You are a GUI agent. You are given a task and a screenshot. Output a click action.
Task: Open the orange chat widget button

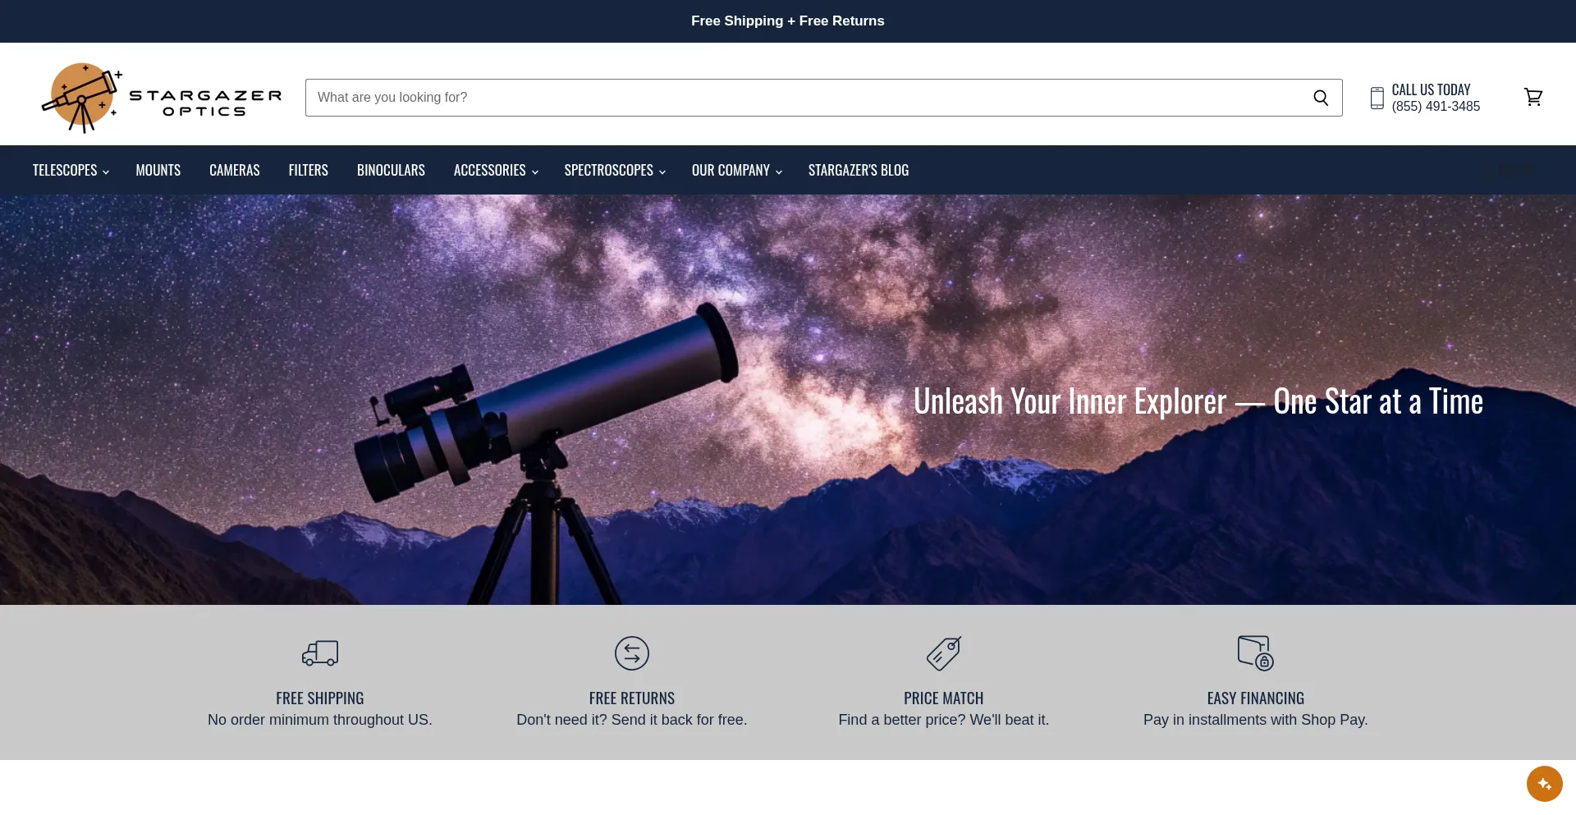pos(1544,783)
